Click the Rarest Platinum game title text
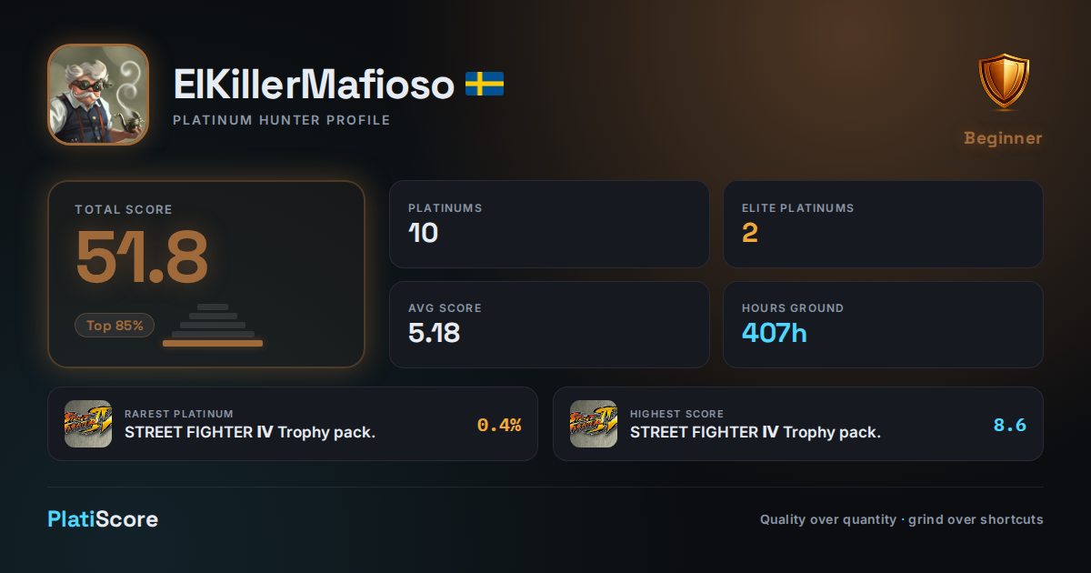The image size is (1091, 573). pos(250,432)
